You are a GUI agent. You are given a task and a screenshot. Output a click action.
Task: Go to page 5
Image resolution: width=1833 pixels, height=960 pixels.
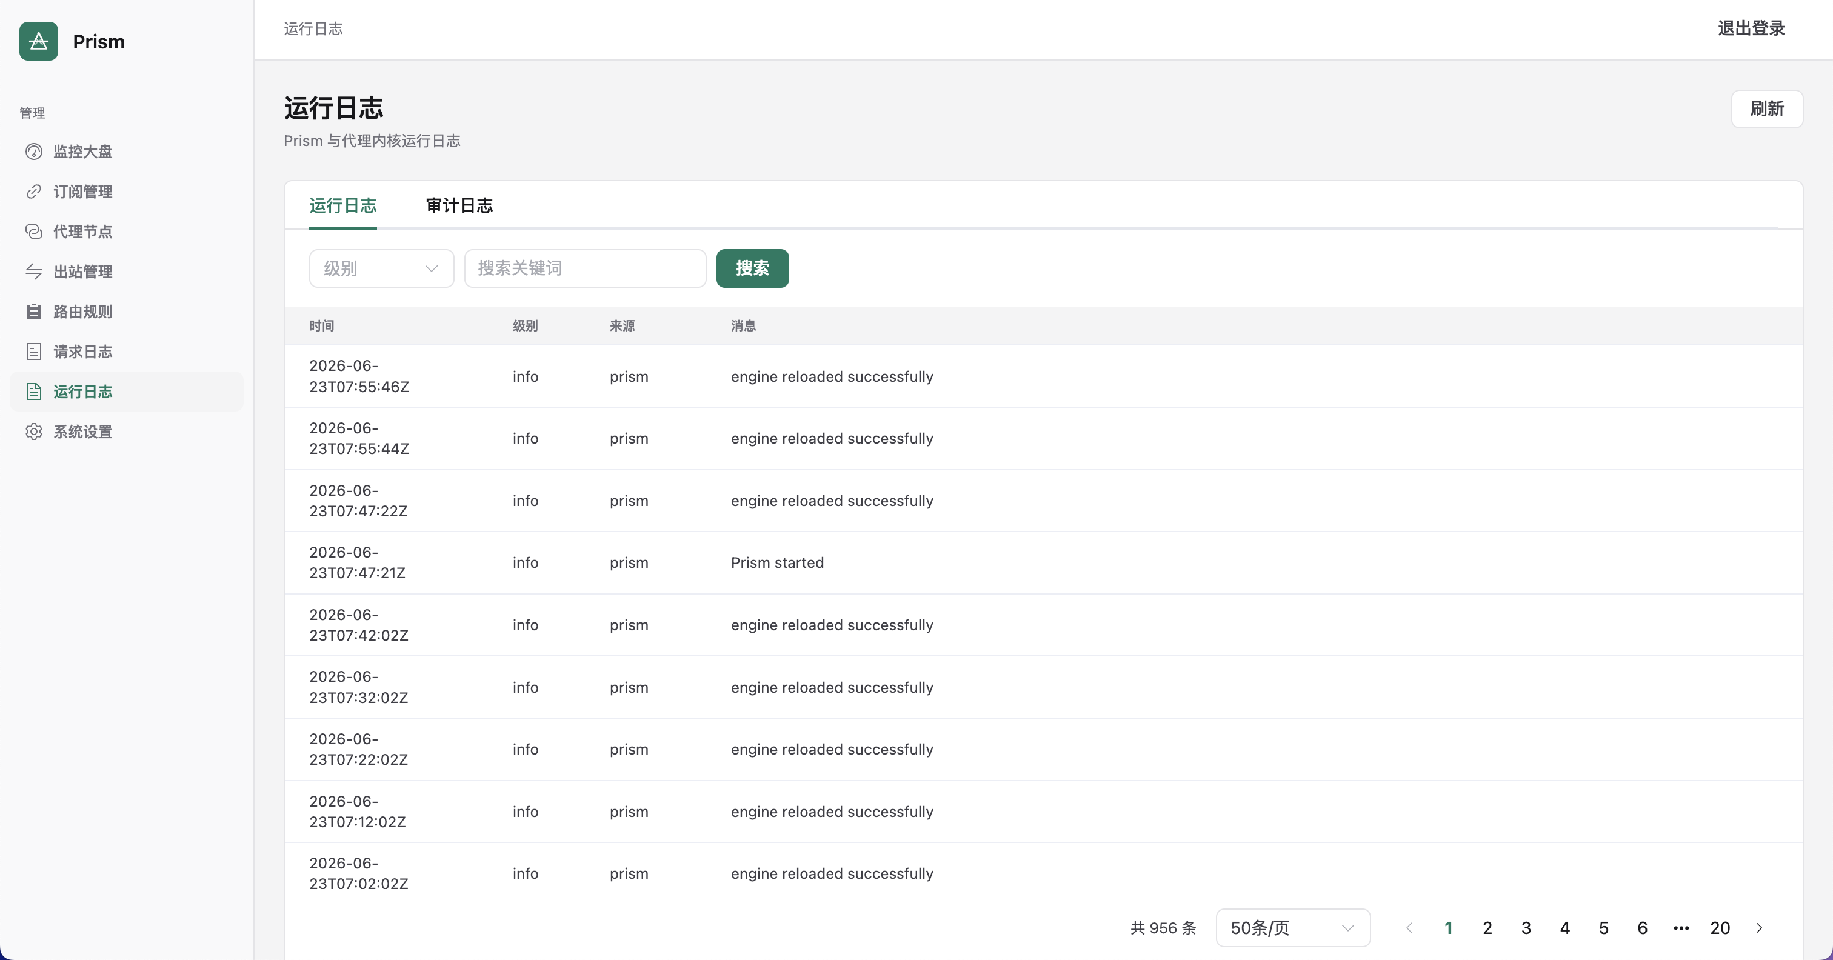1604,928
